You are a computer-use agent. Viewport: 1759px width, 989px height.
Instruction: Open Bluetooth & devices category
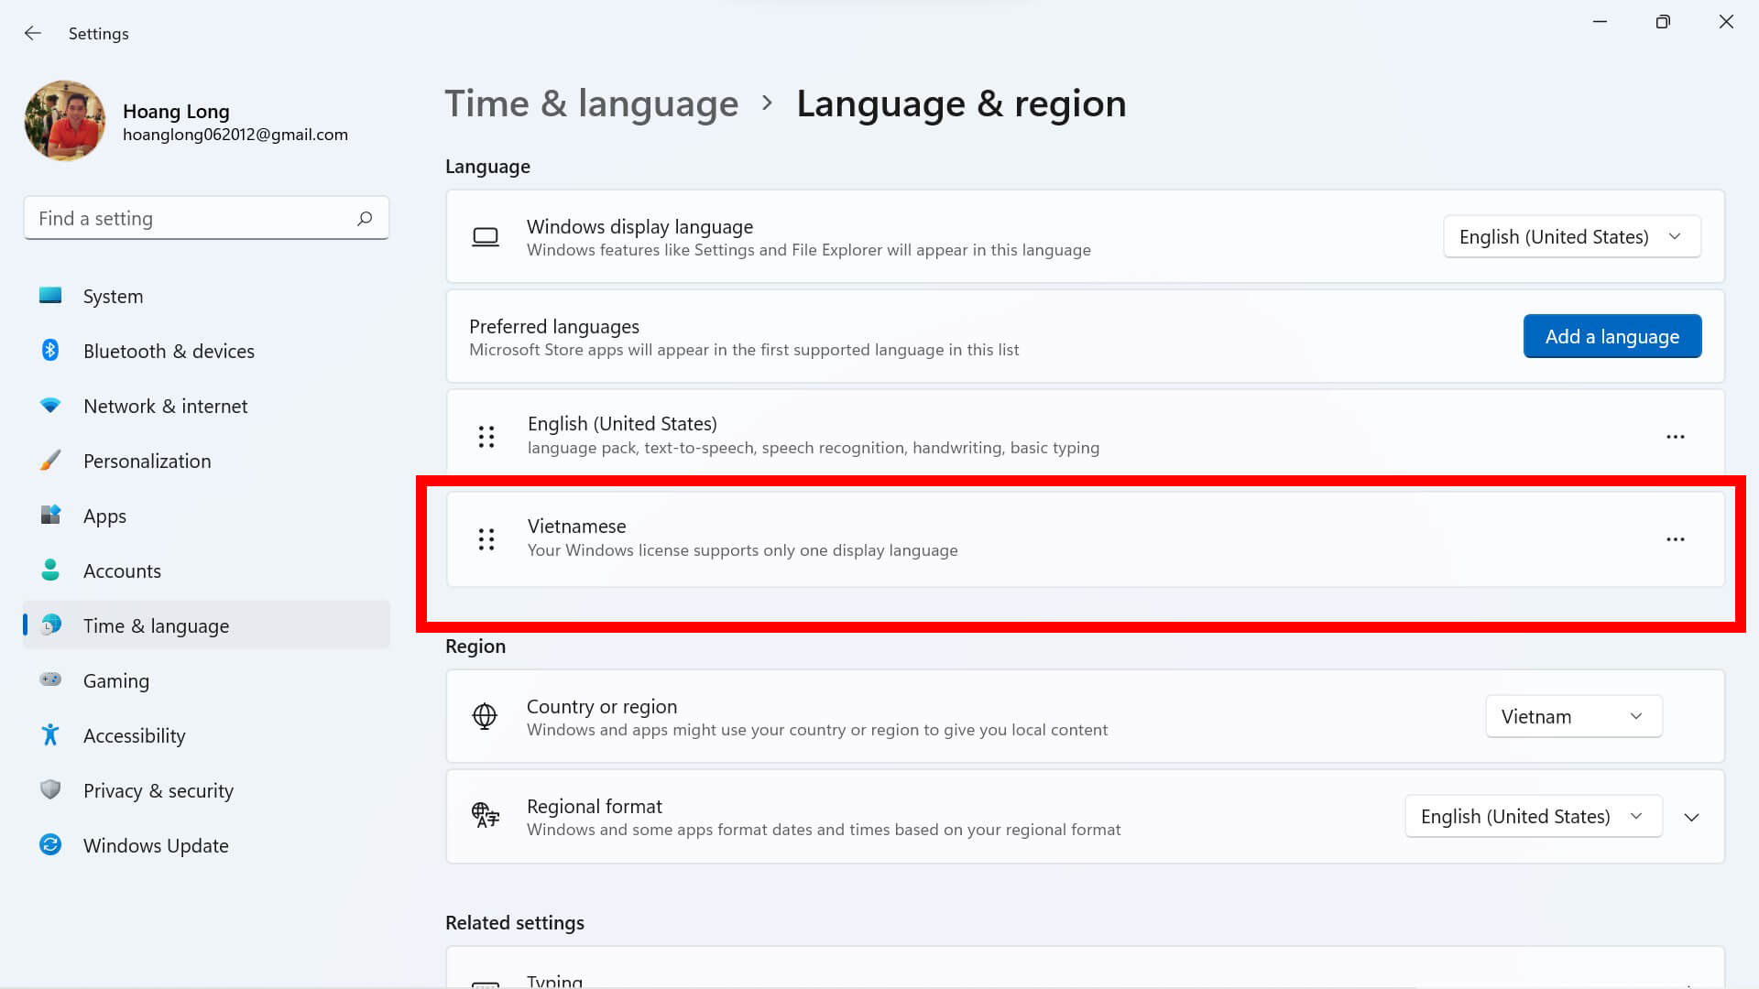click(x=206, y=351)
